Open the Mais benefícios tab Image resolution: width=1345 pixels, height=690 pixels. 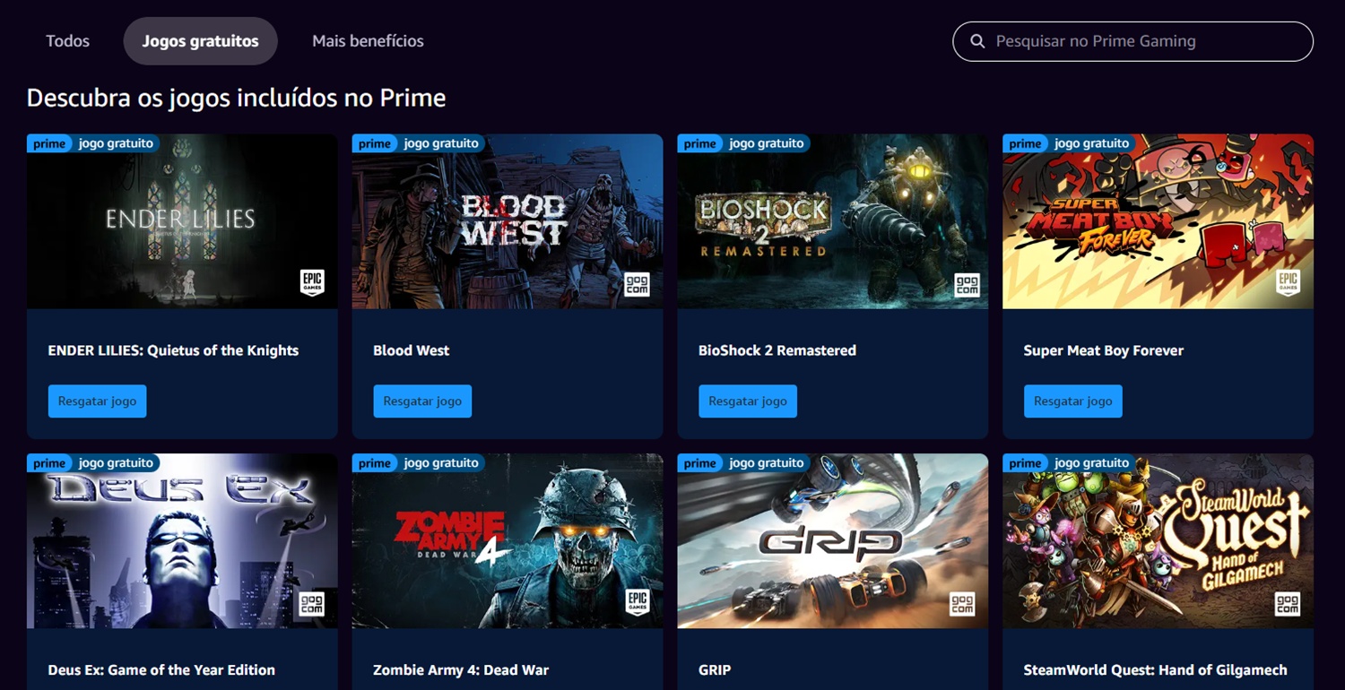click(368, 41)
